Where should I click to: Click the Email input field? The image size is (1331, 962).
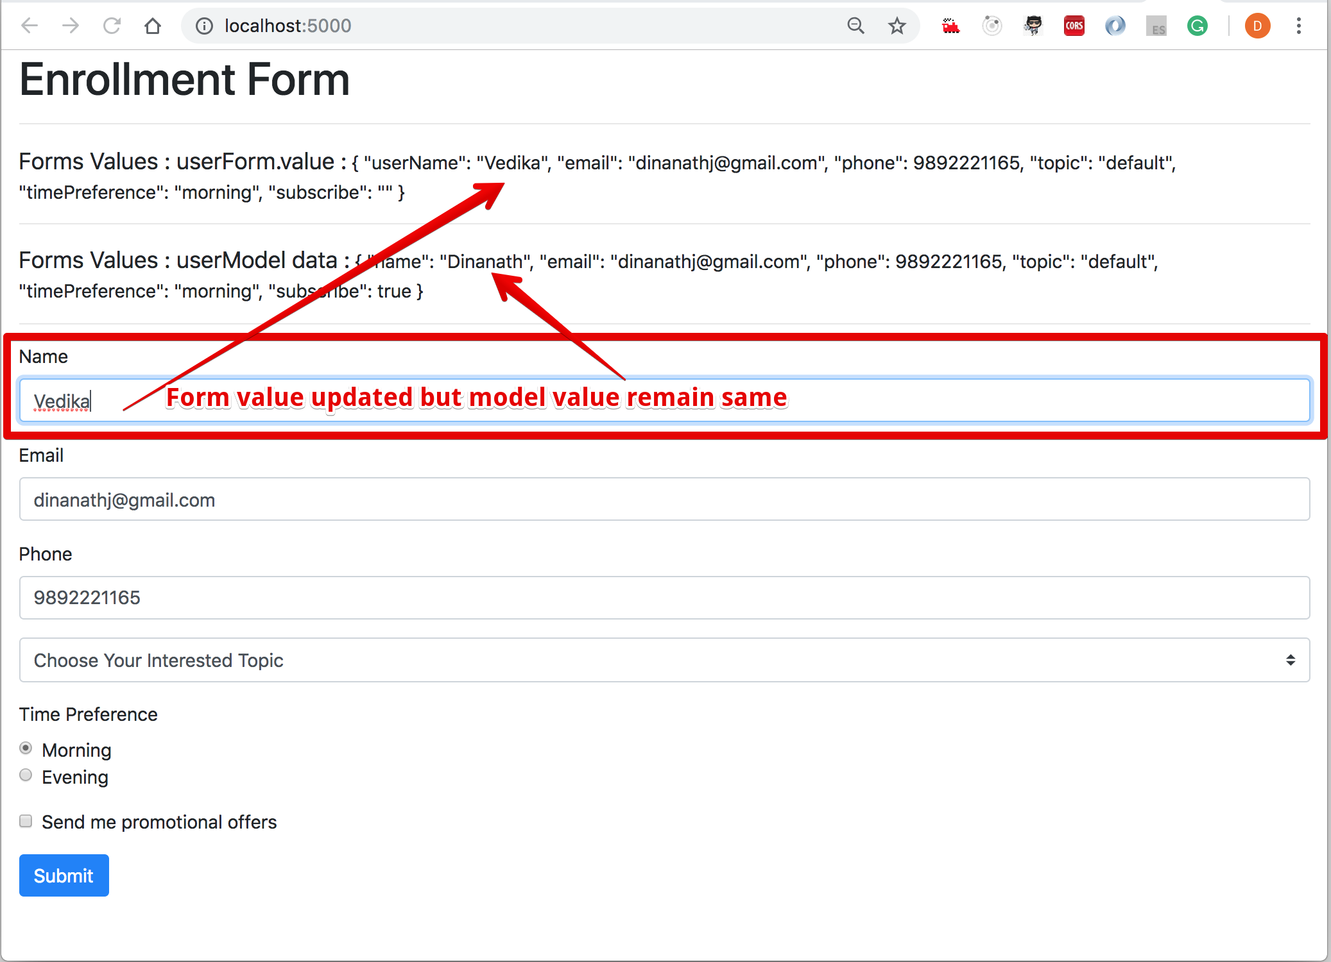tap(664, 500)
